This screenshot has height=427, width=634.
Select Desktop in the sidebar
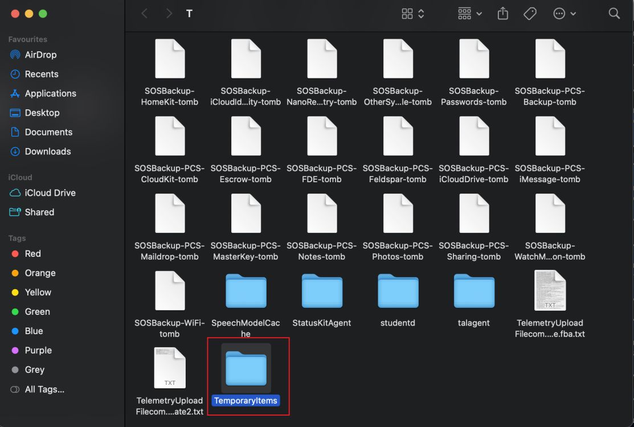tap(40, 113)
